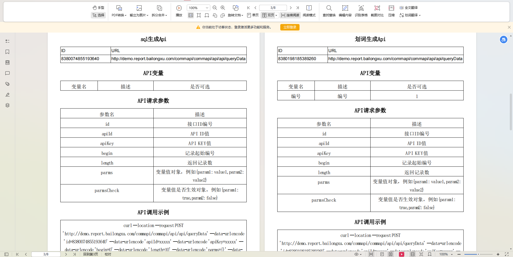The width and height of the screenshot is (513, 257).
Task: Open the 划词翻译 translation menu
Action: point(410,15)
